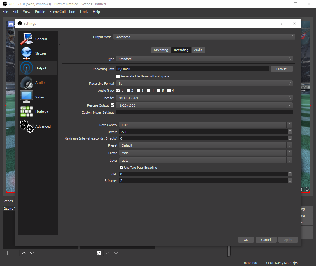
Task: Open the Video settings section
Action: pyautogui.click(x=38, y=97)
